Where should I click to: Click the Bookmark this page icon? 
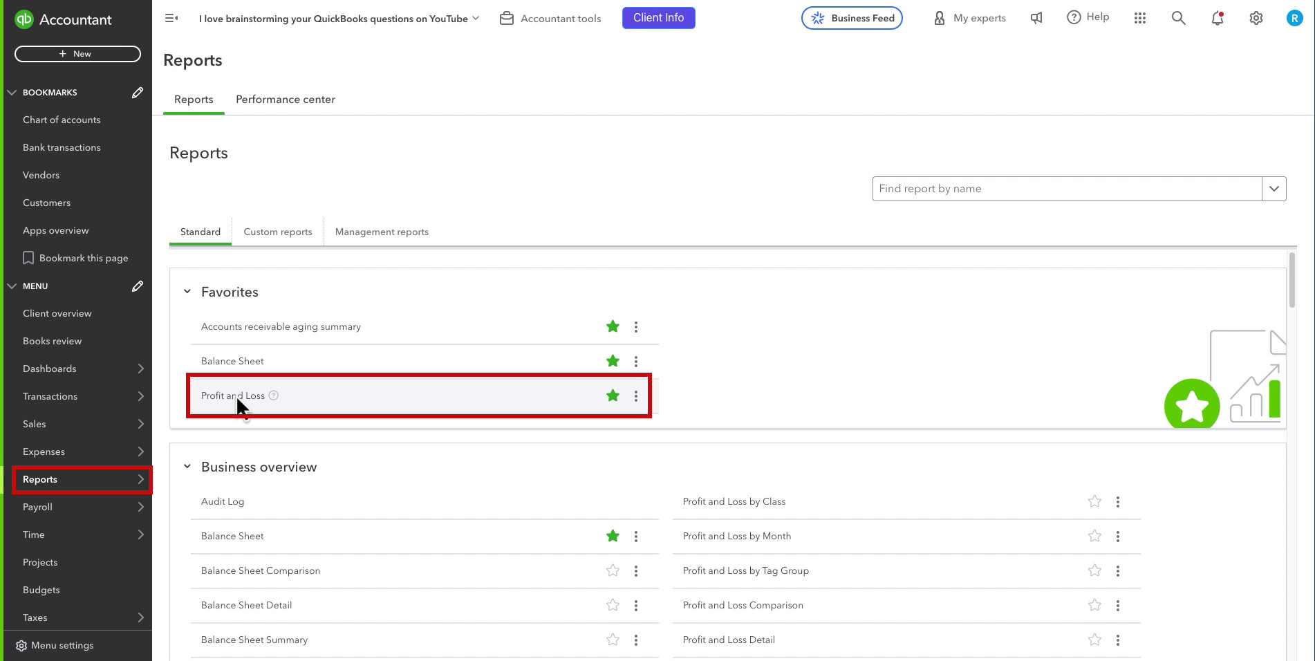pyautogui.click(x=28, y=258)
